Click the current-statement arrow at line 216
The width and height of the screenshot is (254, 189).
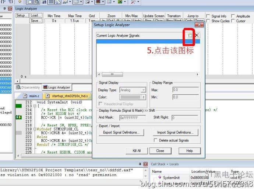19,117
